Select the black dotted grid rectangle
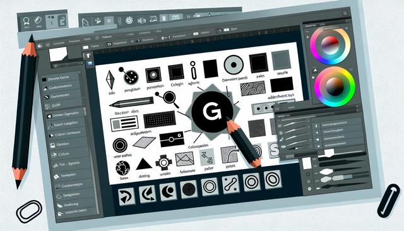The width and height of the screenshot is (404, 231). [160, 119]
